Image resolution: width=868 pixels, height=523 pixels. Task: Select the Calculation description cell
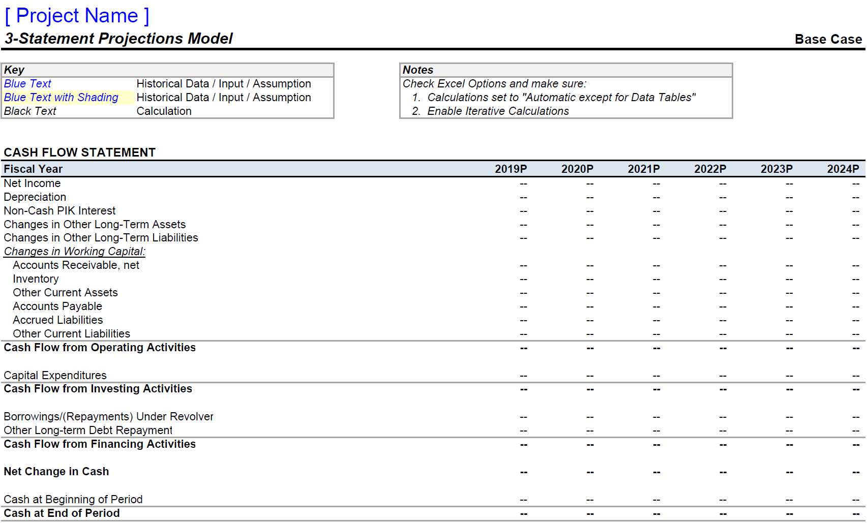pos(164,111)
